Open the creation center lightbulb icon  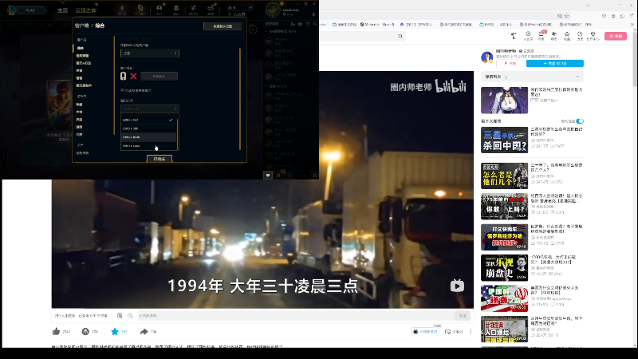593,36
